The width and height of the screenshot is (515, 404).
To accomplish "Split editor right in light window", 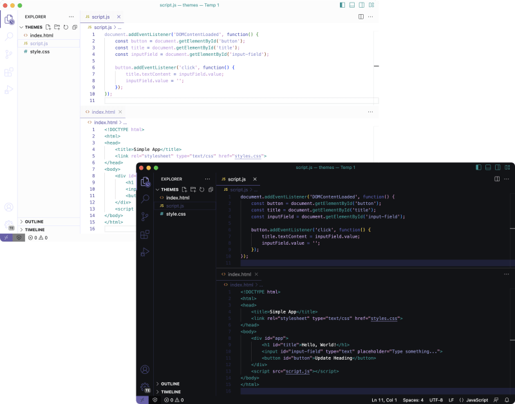I will (x=361, y=17).
